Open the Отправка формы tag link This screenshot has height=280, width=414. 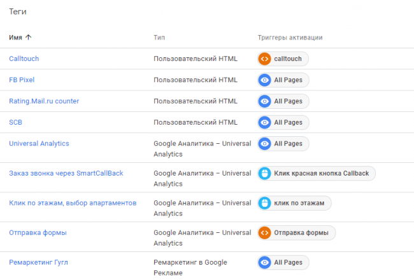(x=38, y=232)
